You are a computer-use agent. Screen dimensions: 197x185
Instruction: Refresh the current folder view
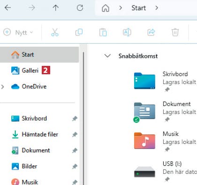pyautogui.click(x=80, y=7)
